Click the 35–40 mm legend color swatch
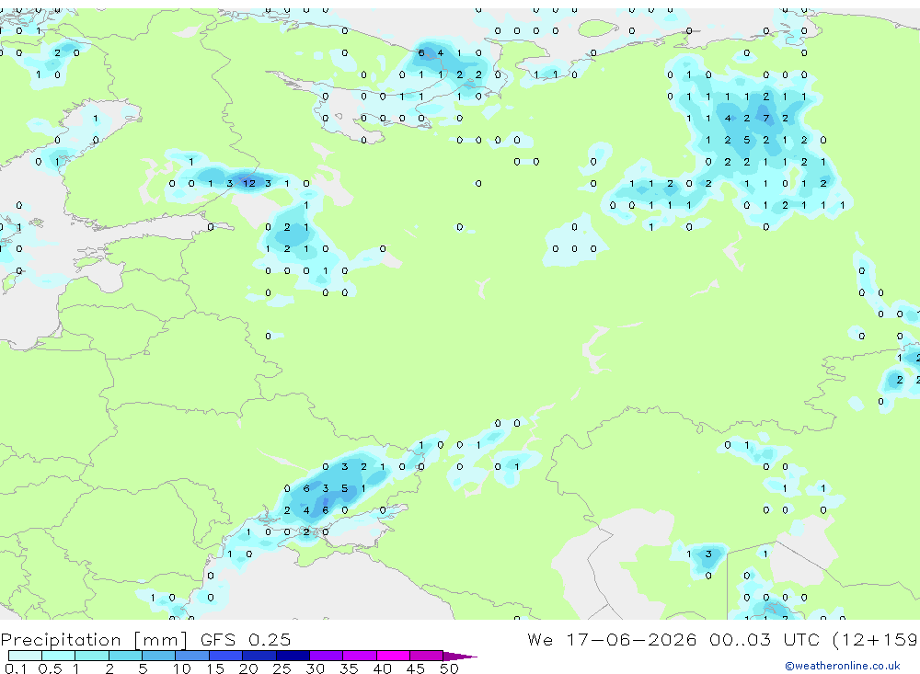 pos(360,656)
